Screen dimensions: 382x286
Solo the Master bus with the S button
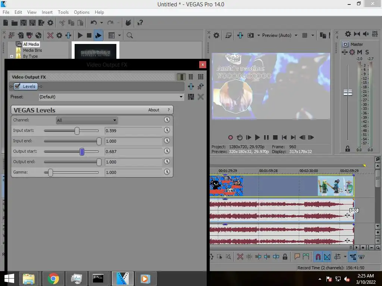367,52
